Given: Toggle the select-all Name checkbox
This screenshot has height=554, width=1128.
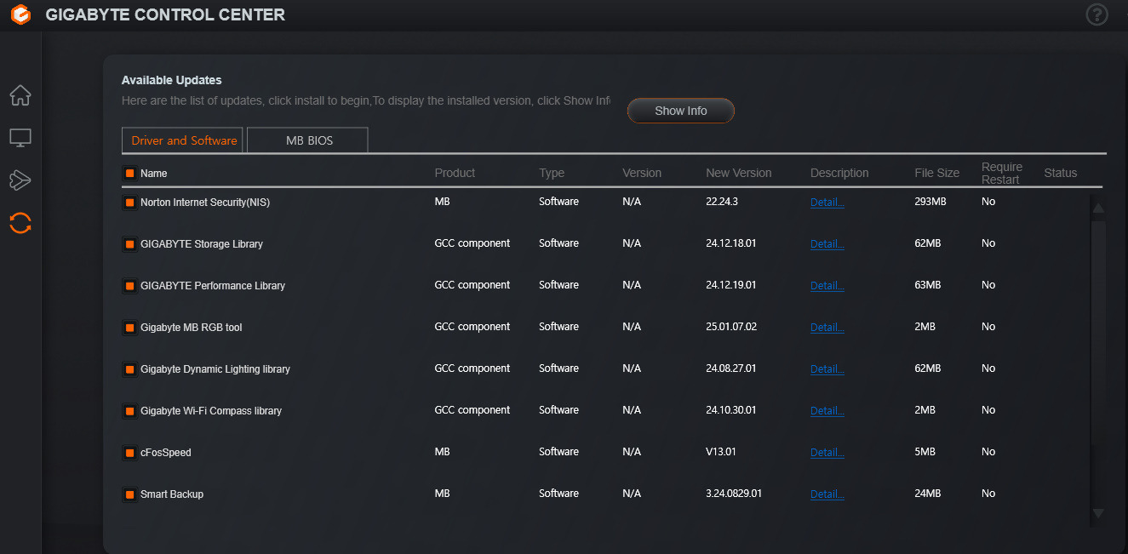Looking at the screenshot, I should pos(129,174).
